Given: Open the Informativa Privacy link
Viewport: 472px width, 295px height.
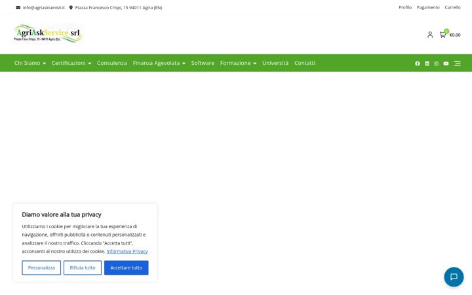Looking at the screenshot, I should (x=127, y=251).
